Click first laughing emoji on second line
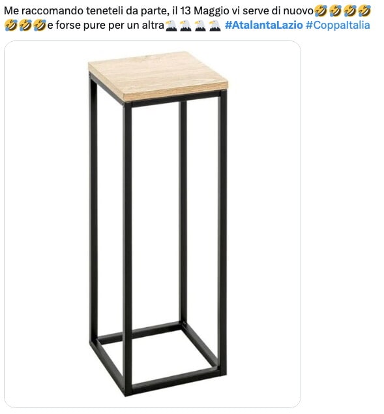Viewport: 384px width, 414px height. (x=11, y=25)
